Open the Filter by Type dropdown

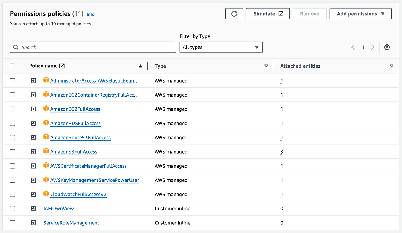(221, 47)
